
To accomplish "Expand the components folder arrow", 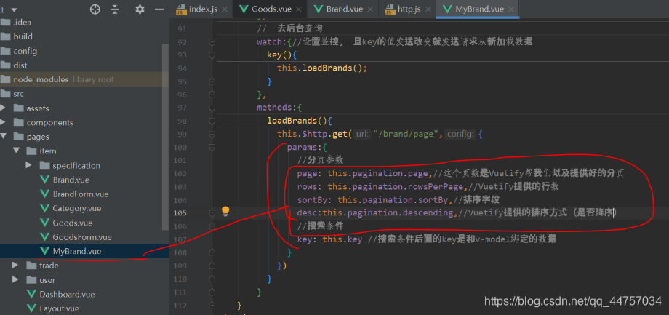I will 3,122.
